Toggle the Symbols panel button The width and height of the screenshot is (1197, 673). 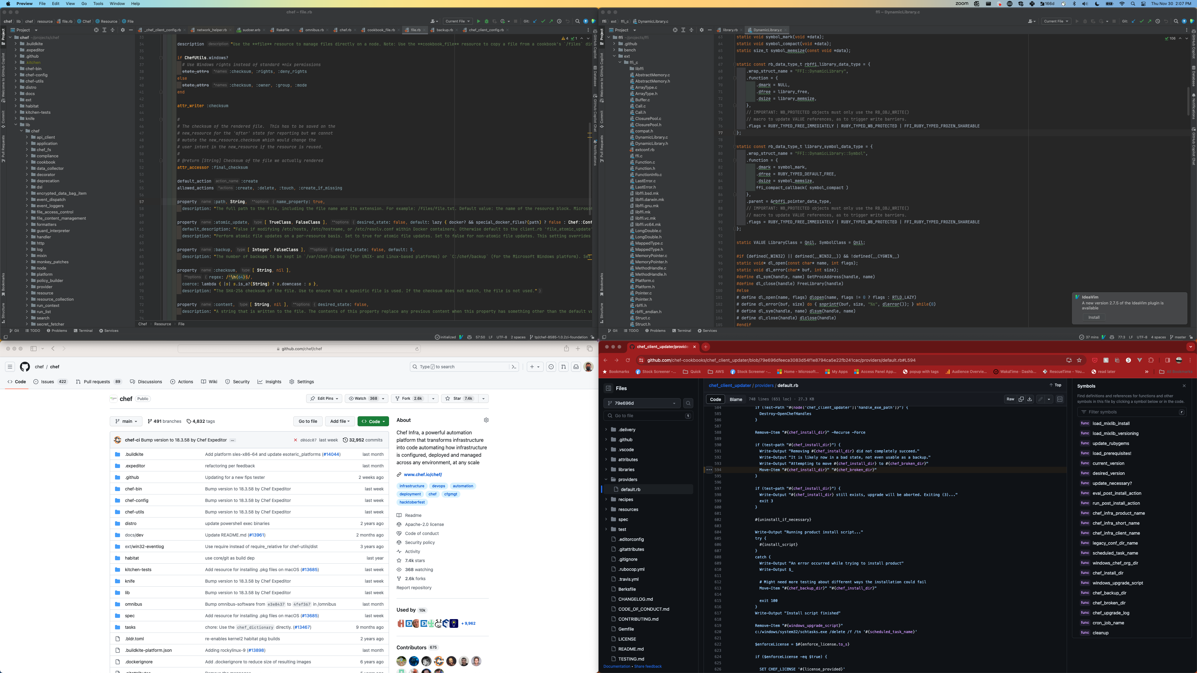(x=1060, y=399)
